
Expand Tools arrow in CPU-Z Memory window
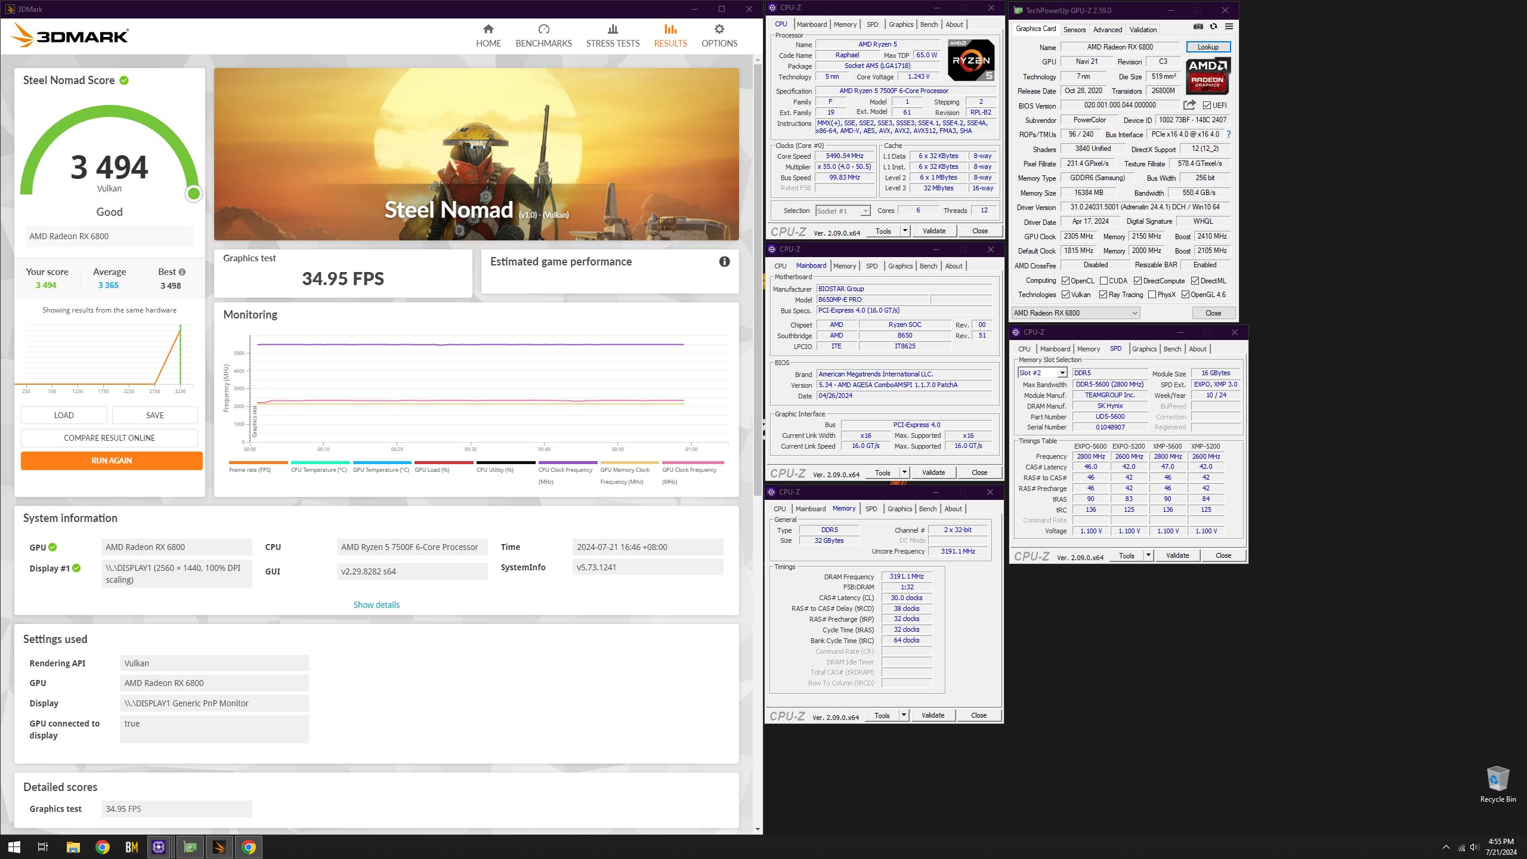[904, 715]
